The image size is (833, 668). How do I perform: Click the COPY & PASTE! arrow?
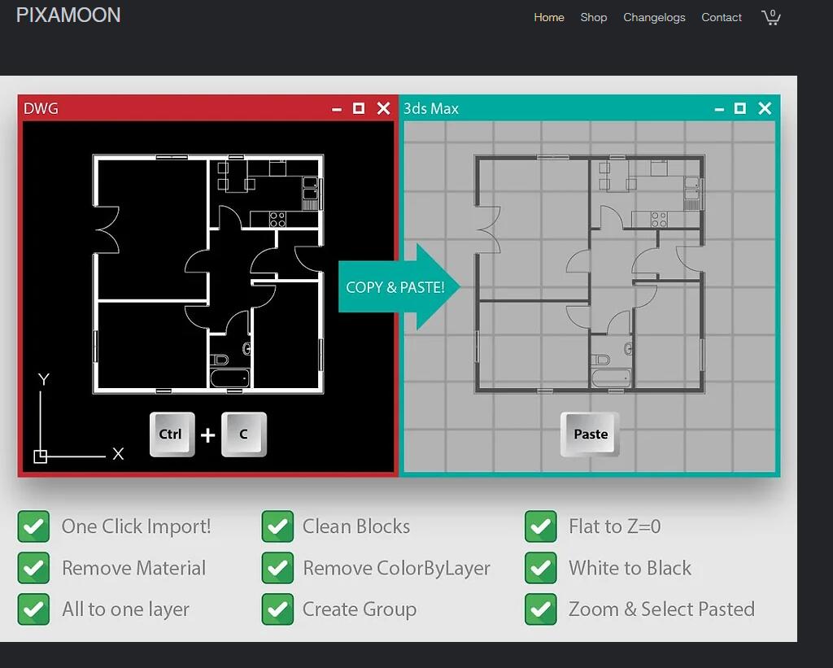399,287
